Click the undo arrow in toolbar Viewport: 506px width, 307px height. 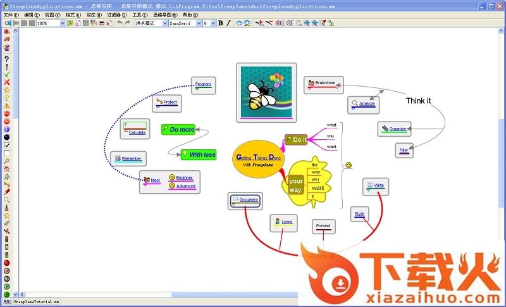[x=120, y=23]
